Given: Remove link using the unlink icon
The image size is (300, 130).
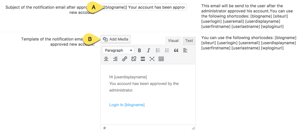Looking at the screenshot, I should (x=134, y=59).
